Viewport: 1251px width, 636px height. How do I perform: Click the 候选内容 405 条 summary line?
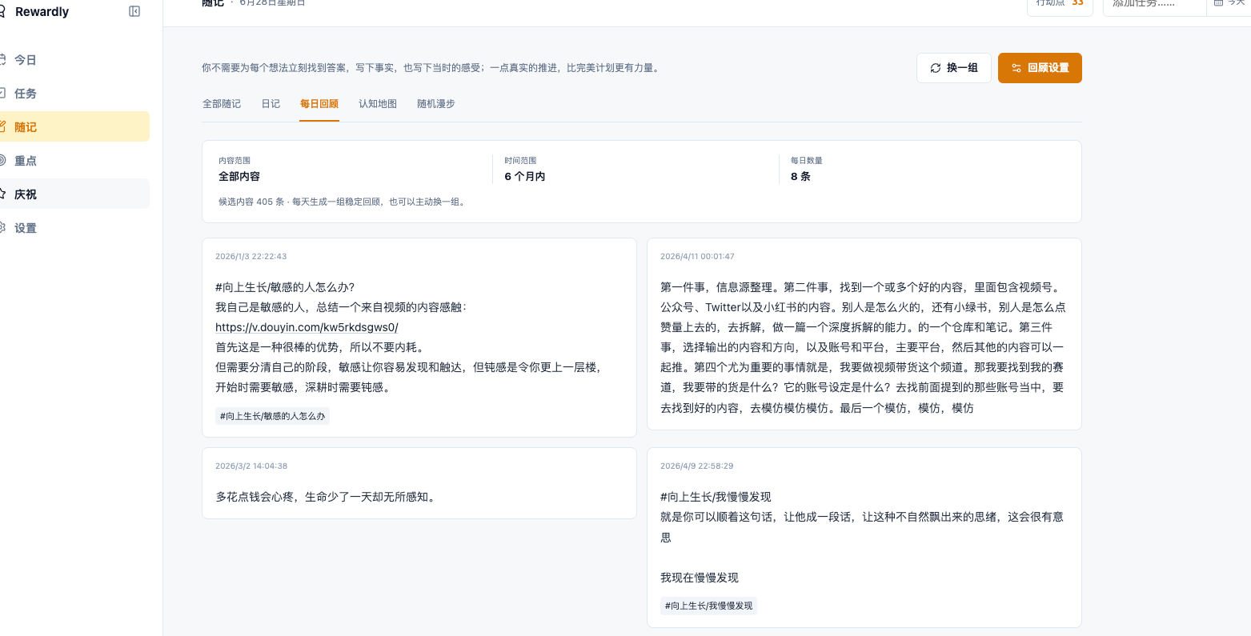point(342,202)
